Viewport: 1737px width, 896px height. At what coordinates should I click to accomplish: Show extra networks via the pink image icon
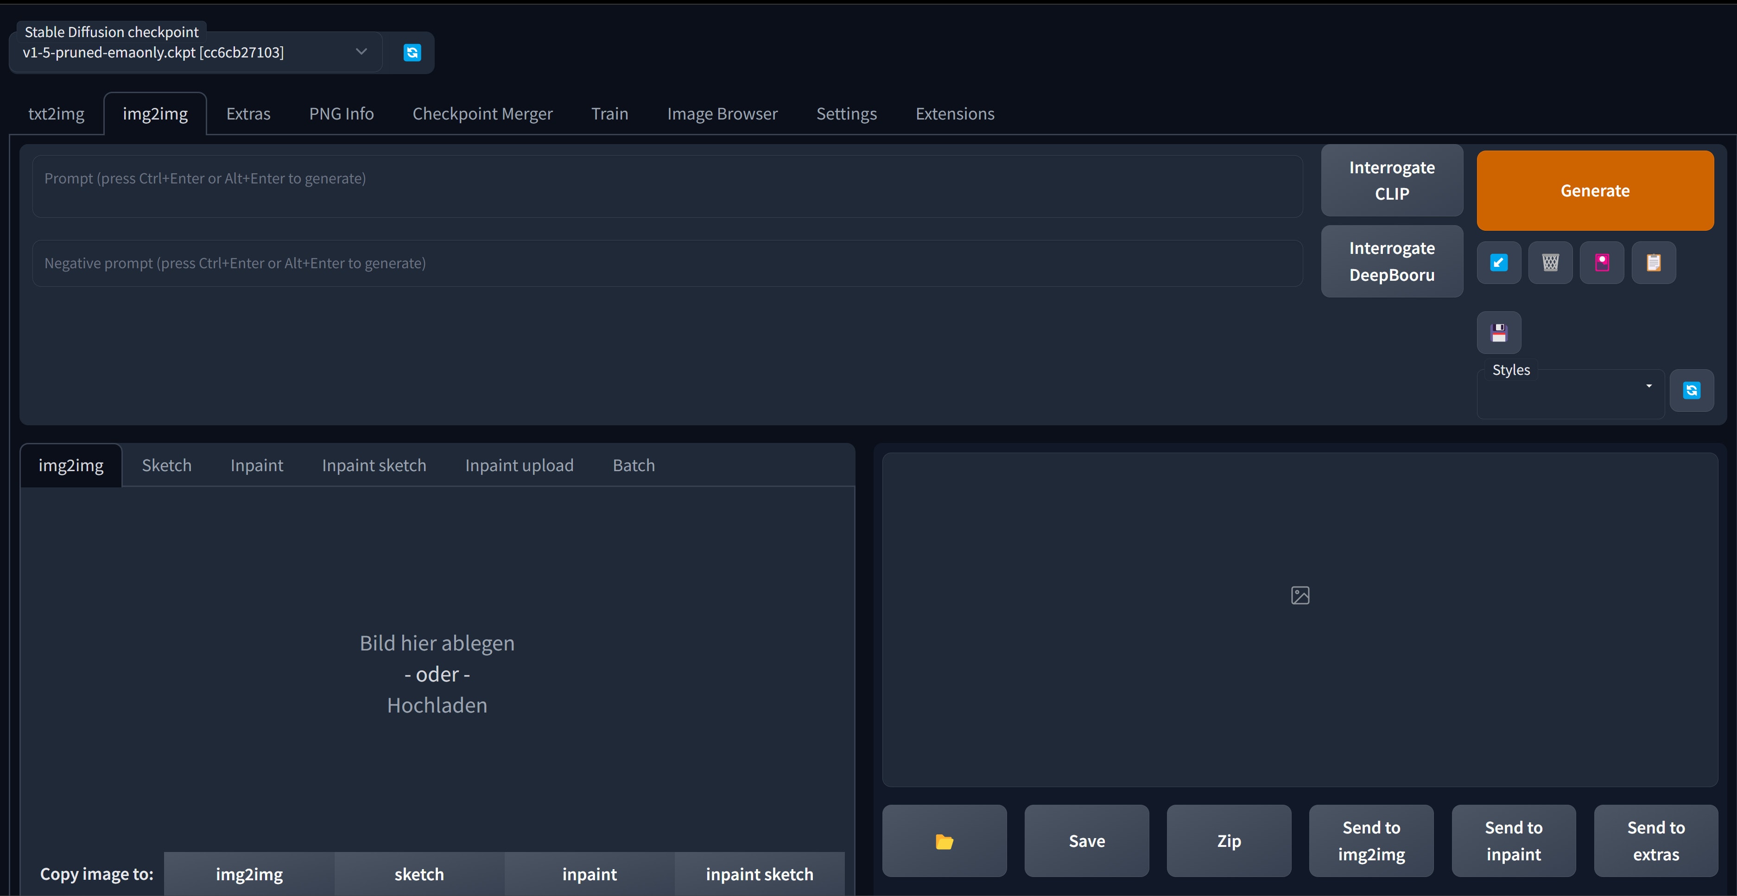[1602, 262]
